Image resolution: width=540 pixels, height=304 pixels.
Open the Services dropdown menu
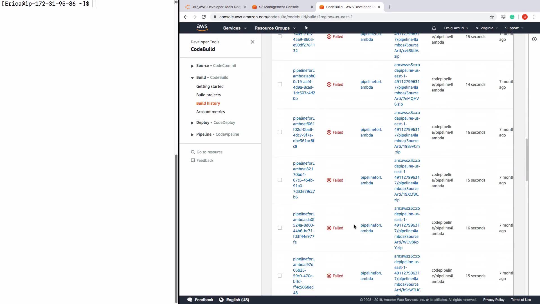pos(234,28)
